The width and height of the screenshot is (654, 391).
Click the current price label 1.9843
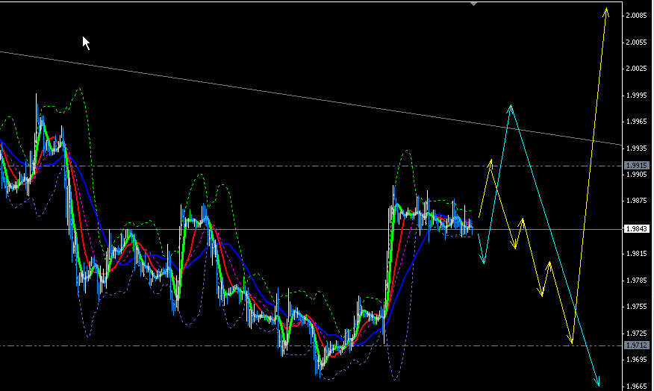(638, 229)
